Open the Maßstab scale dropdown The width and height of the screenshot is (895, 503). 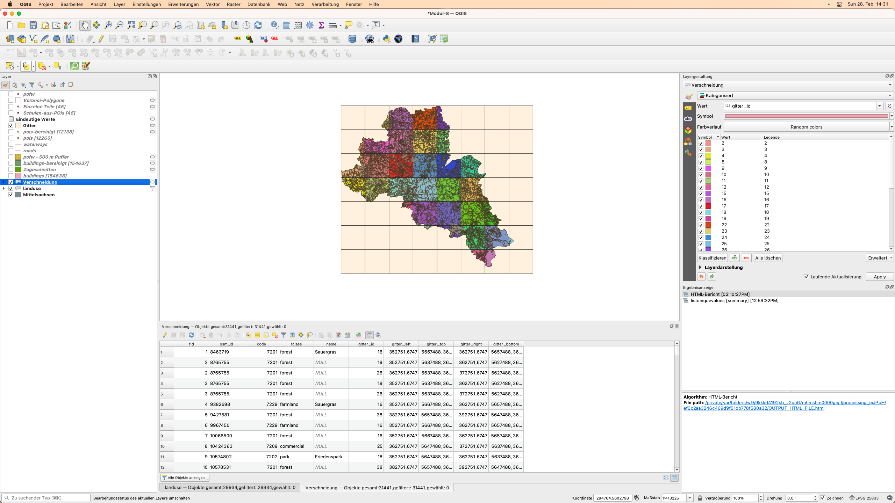(690, 498)
